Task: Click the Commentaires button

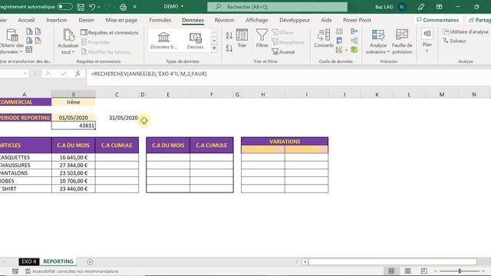Action: [x=437, y=20]
